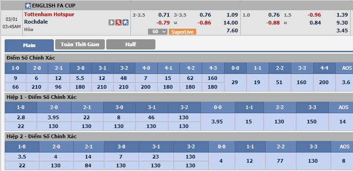Open the live stream play icon
This screenshot has height=171, width=353.
[111, 23]
